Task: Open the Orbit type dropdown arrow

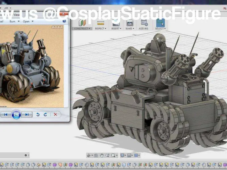Action: 92,156
